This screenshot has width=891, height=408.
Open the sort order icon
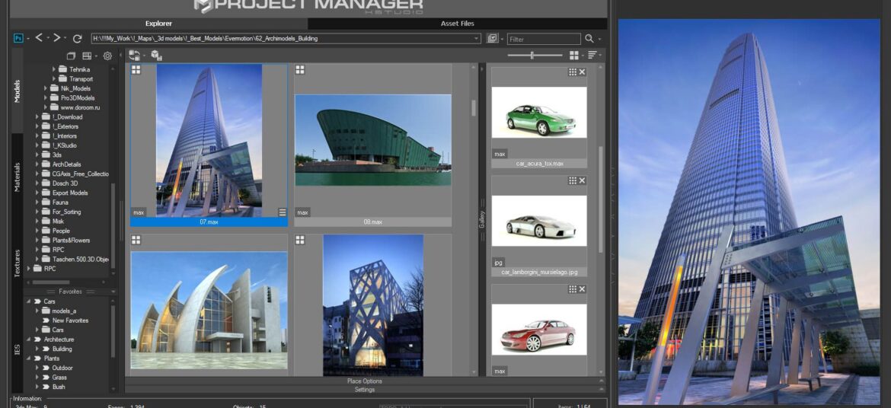tap(592, 55)
